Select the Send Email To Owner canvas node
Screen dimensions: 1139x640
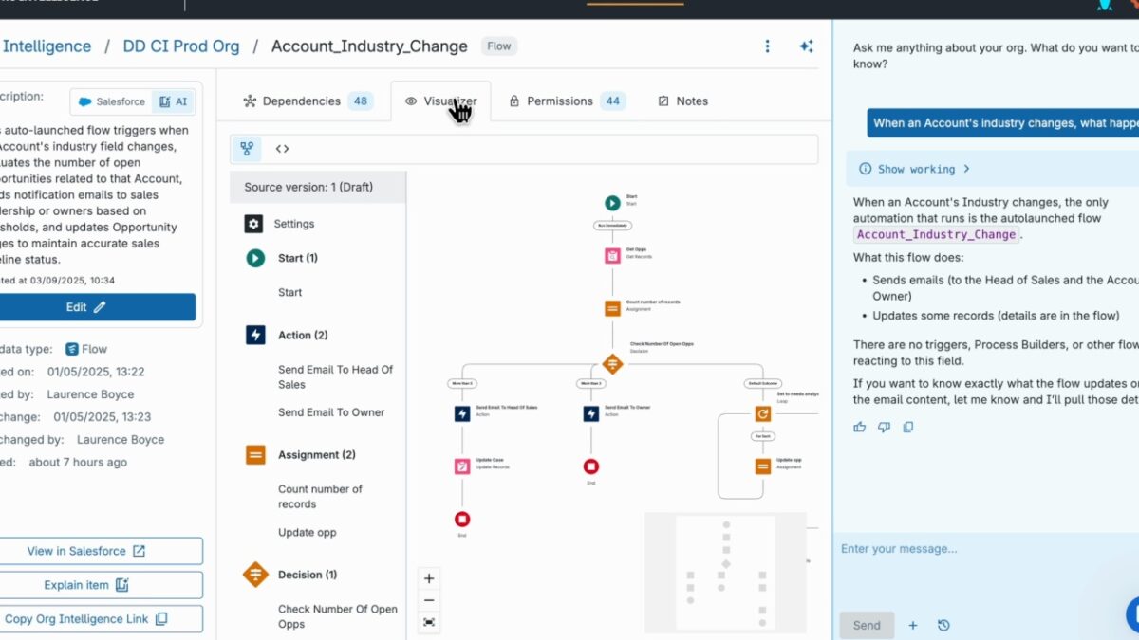pyautogui.click(x=591, y=413)
